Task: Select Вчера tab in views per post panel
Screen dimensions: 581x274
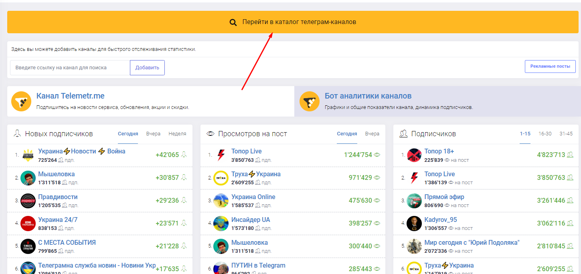Action: tap(372, 134)
